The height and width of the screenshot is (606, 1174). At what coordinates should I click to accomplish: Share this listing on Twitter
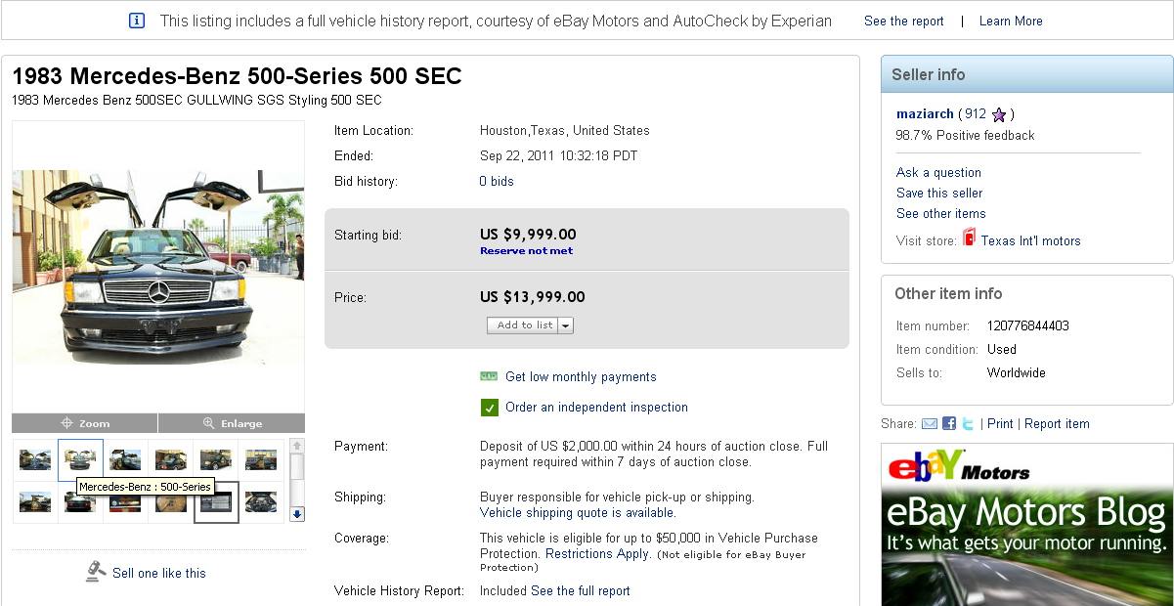tap(968, 424)
